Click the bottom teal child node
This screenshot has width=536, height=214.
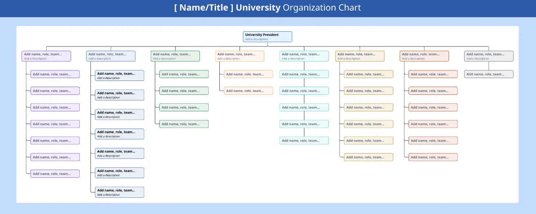304,140
